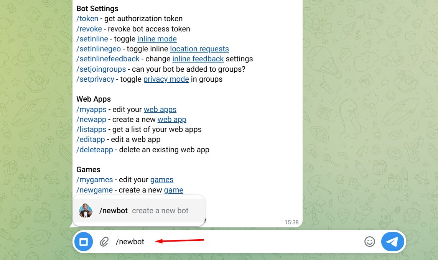Screen dimensions: 438x260
Task: Open the location requests link
Action: (x=199, y=49)
